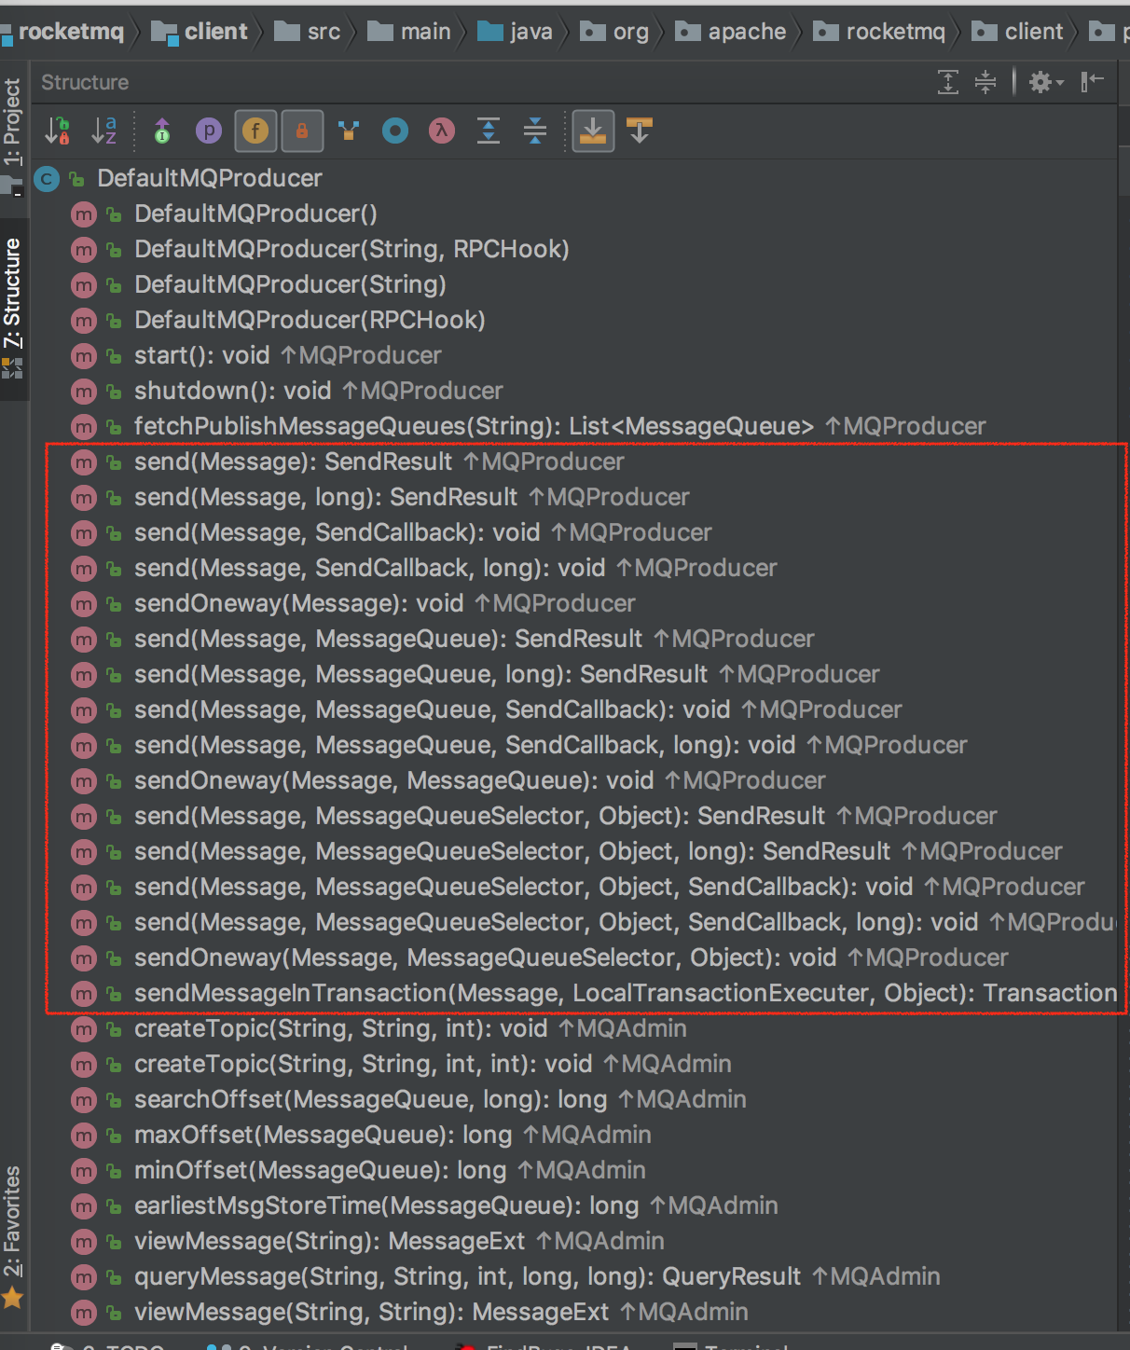Toggle Sort Alphabetically button
Viewport: 1130px width, 1350px height.
coord(103,131)
